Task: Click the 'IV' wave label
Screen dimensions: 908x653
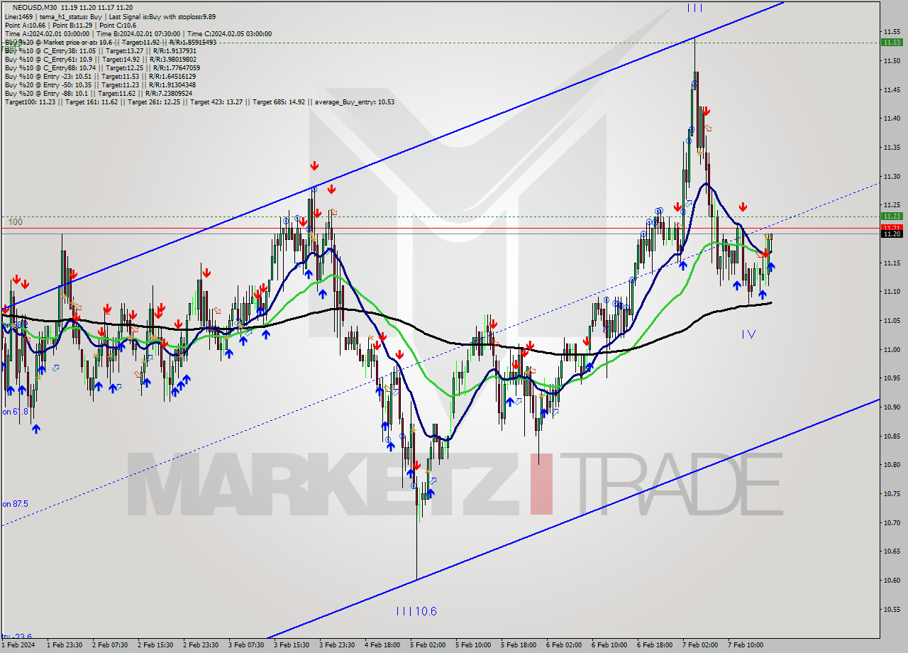Action: click(748, 334)
